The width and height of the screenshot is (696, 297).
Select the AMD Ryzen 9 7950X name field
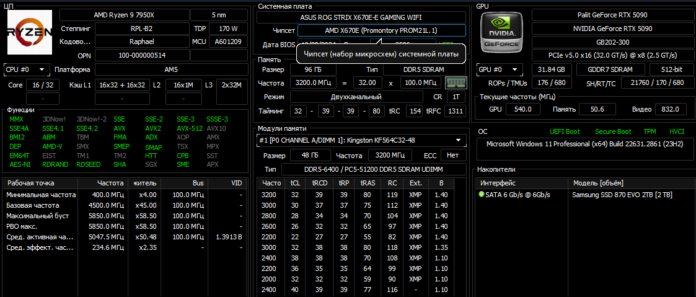pos(124,15)
